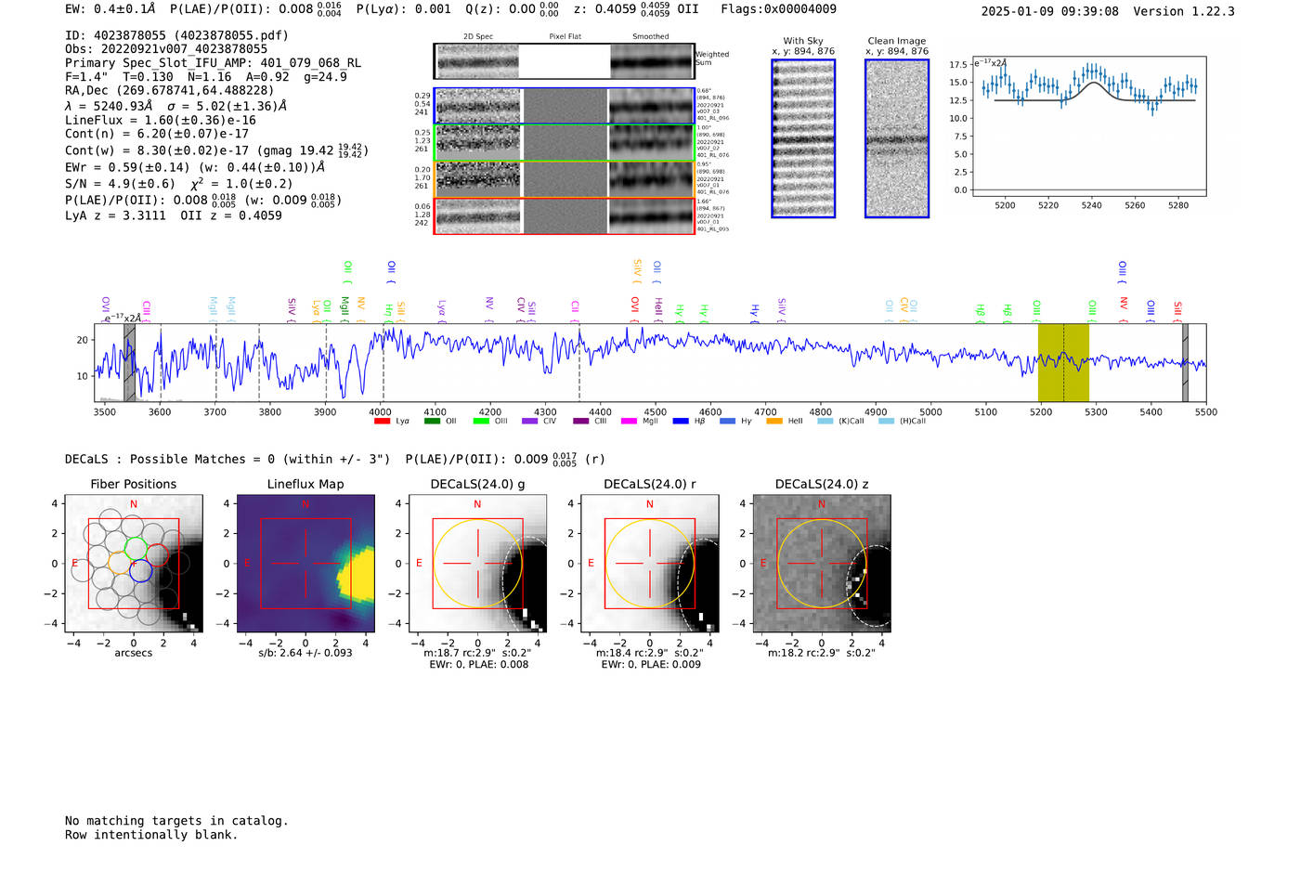Screen dimensions: 1300x885
Task: Open the Lineflux Map image
Action: point(305,563)
